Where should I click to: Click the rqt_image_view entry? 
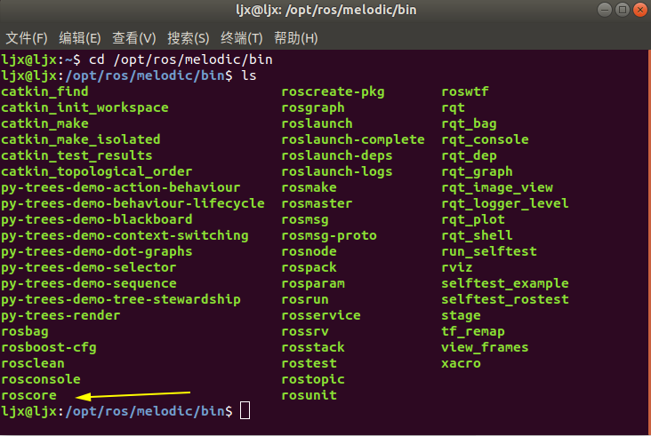point(497,187)
